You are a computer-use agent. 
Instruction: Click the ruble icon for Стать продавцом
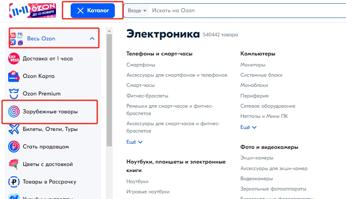coord(13,146)
